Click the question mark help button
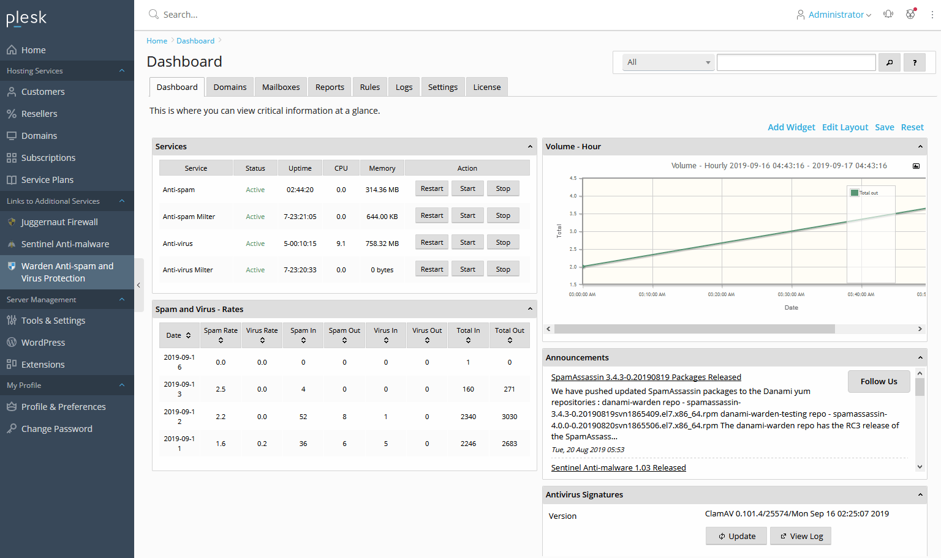Viewport: 941px width, 558px height. (915, 62)
